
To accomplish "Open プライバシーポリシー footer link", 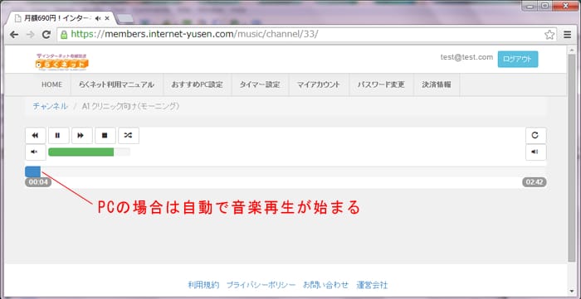I will tap(261, 285).
